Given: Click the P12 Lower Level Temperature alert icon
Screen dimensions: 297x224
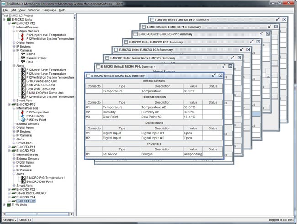Looking at the screenshot, I should point(23,69).
